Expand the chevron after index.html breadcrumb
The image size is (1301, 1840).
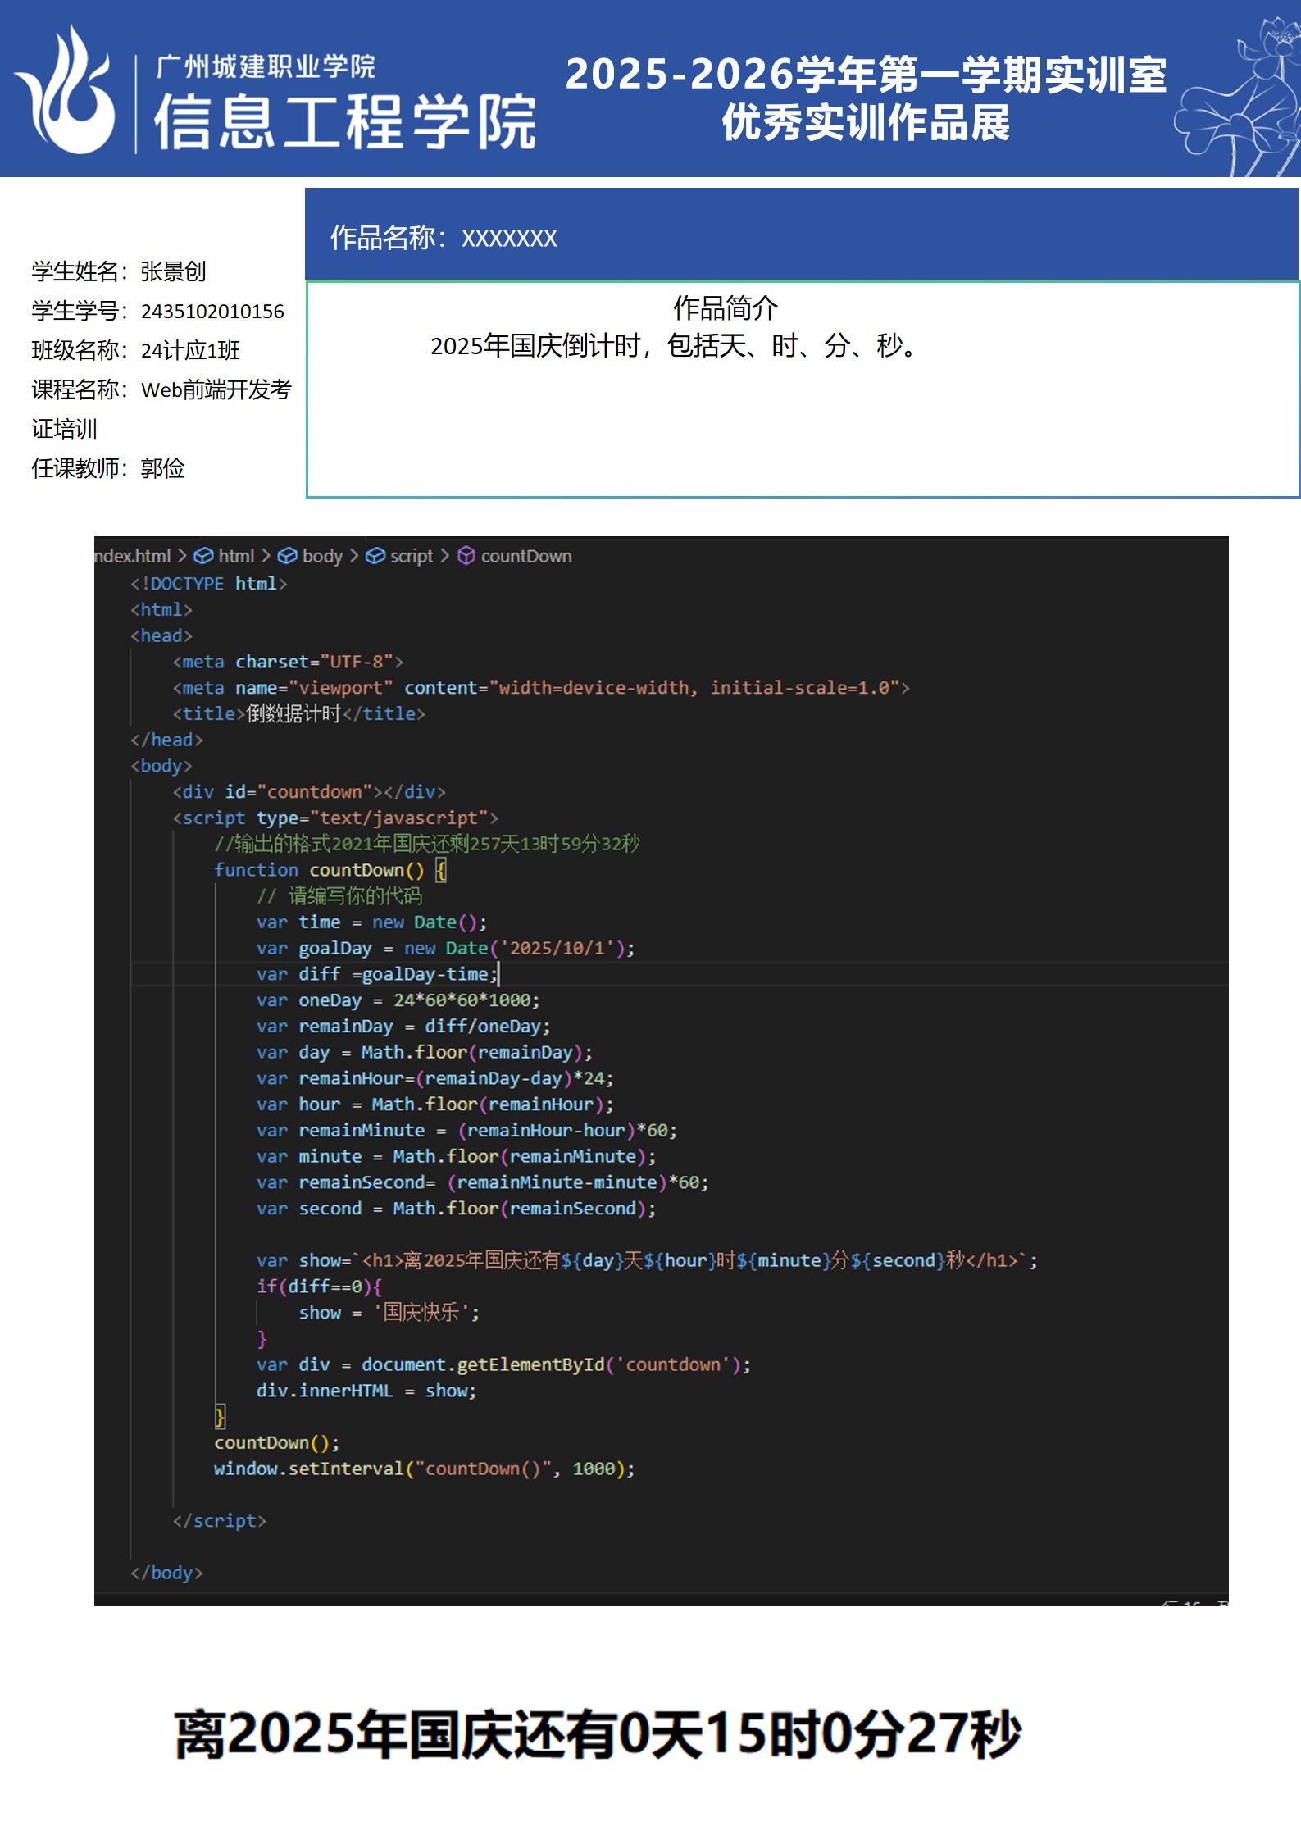pyautogui.click(x=182, y=556)
